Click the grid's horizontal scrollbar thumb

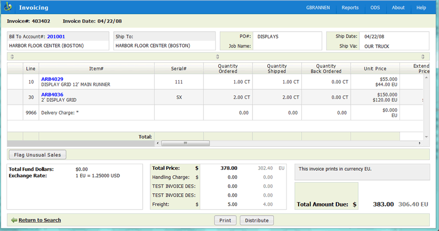pos(185,143)
